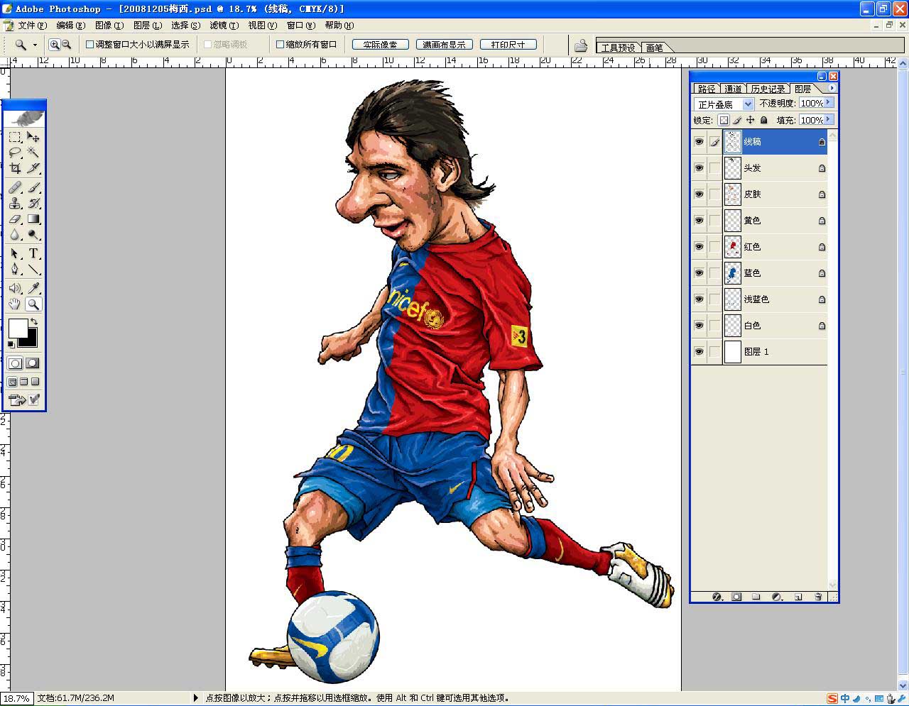Expand the opacity 不透明度 slider arrow
This screenshot has width=909, height=706.
tap(829, 103)
